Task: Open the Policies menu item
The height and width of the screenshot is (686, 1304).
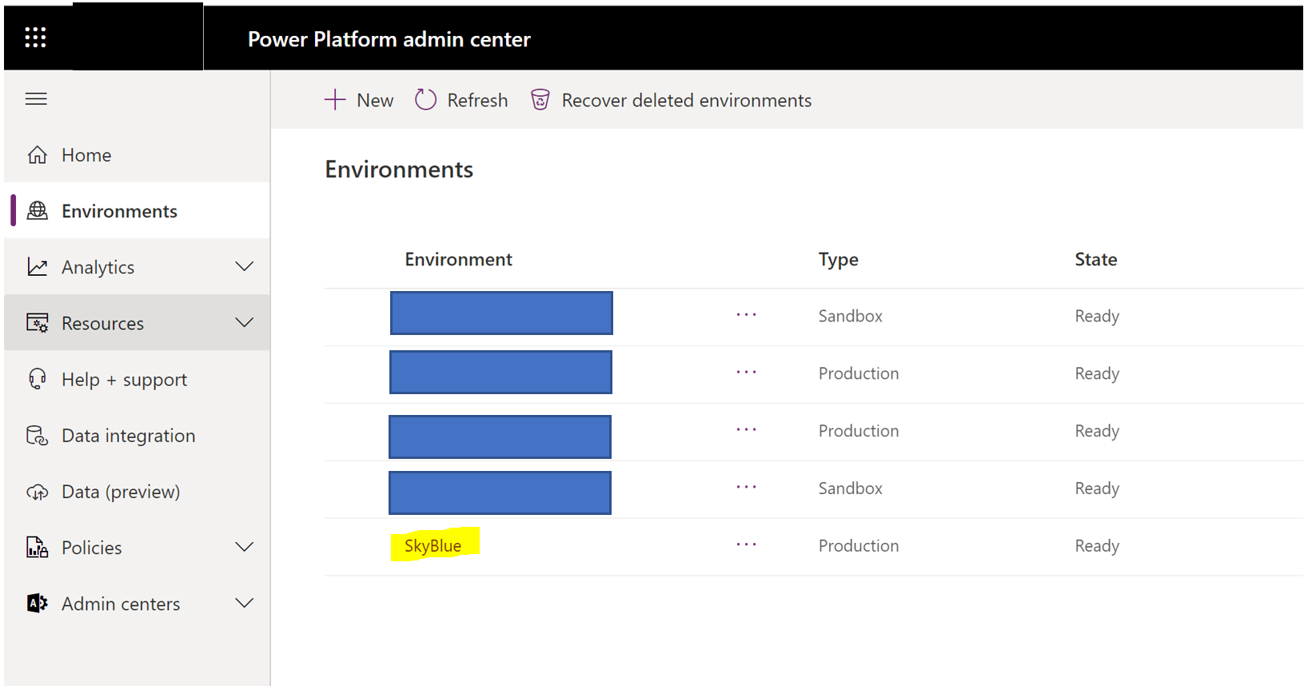Action: (137, 548)
